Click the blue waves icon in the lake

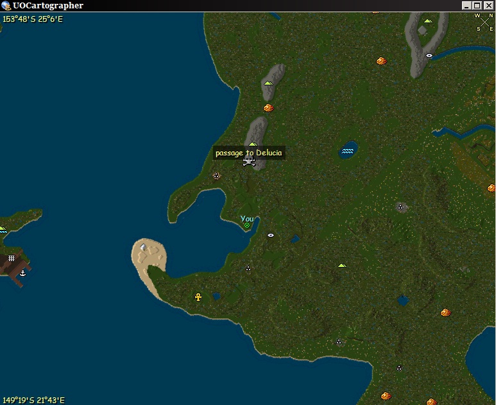tap(347, 151)
